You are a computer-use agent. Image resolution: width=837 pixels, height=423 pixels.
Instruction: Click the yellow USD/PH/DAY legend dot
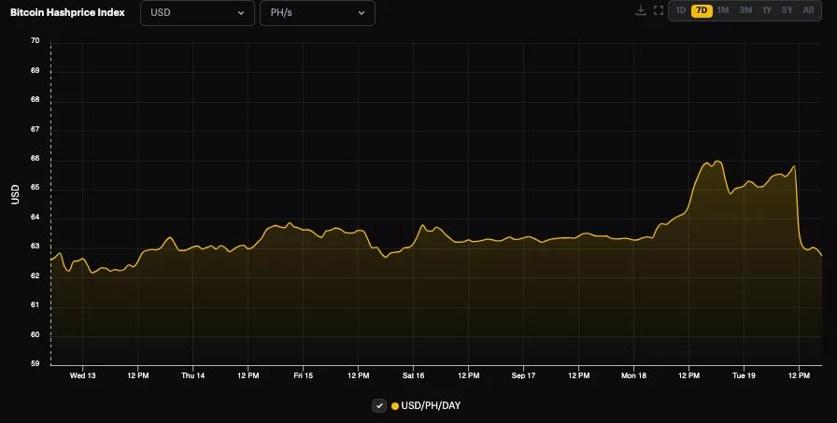point(395,405)
